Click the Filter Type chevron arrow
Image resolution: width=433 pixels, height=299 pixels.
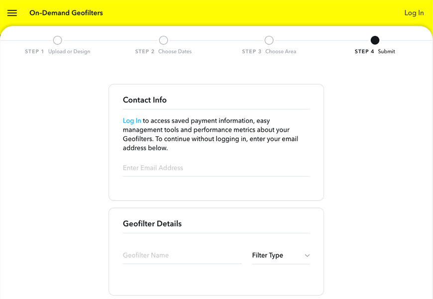[308, 255]
